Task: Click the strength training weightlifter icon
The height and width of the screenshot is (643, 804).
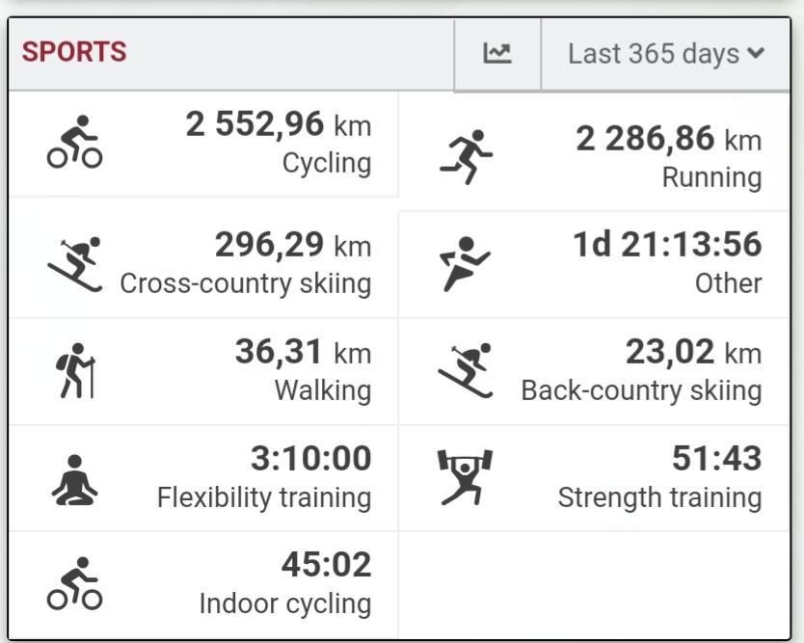Action: point(465,477)
